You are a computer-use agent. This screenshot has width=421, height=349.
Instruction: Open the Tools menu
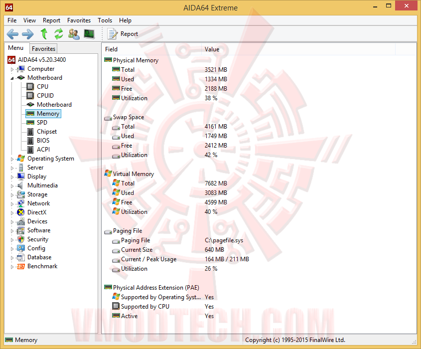[105, 20]
